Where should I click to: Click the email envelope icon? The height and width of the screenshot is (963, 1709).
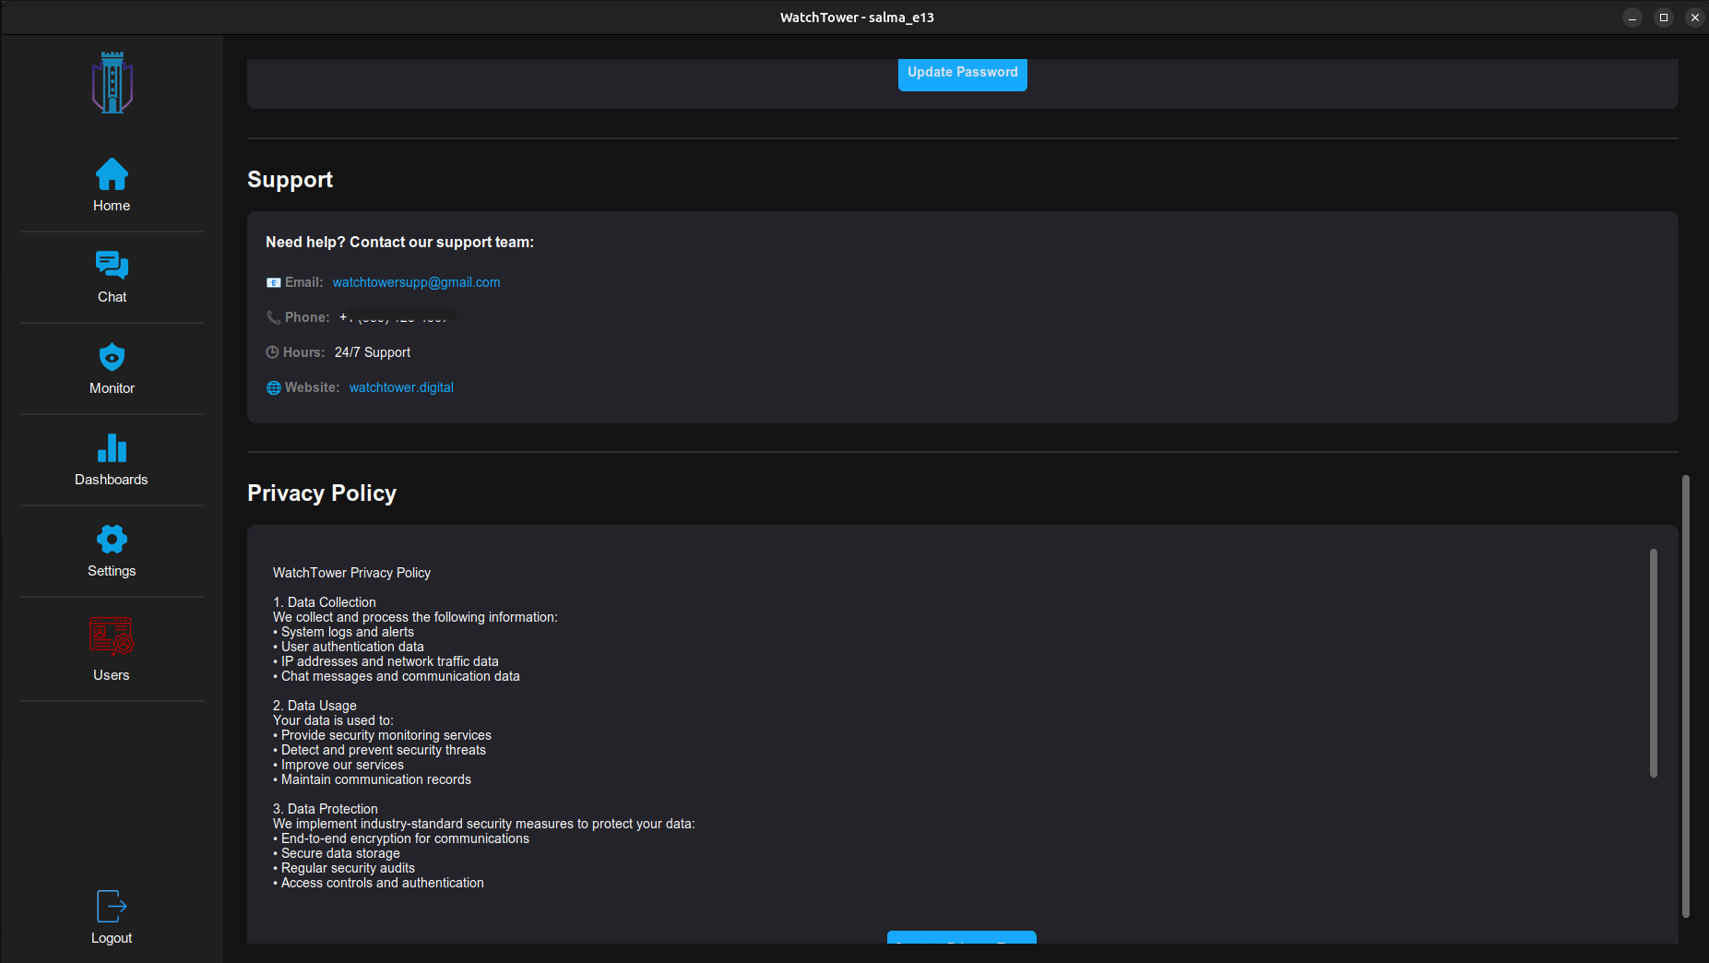273,282
